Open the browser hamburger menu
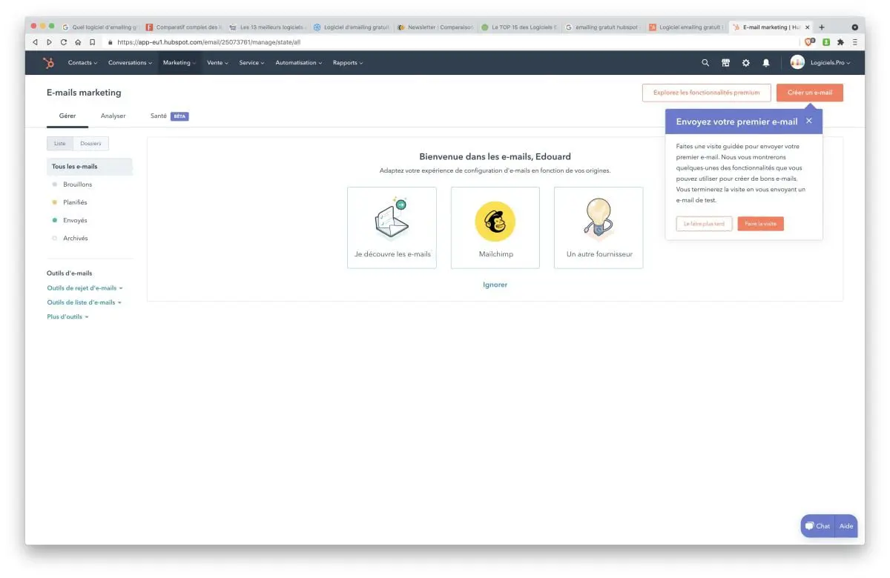 pos(854,42)
